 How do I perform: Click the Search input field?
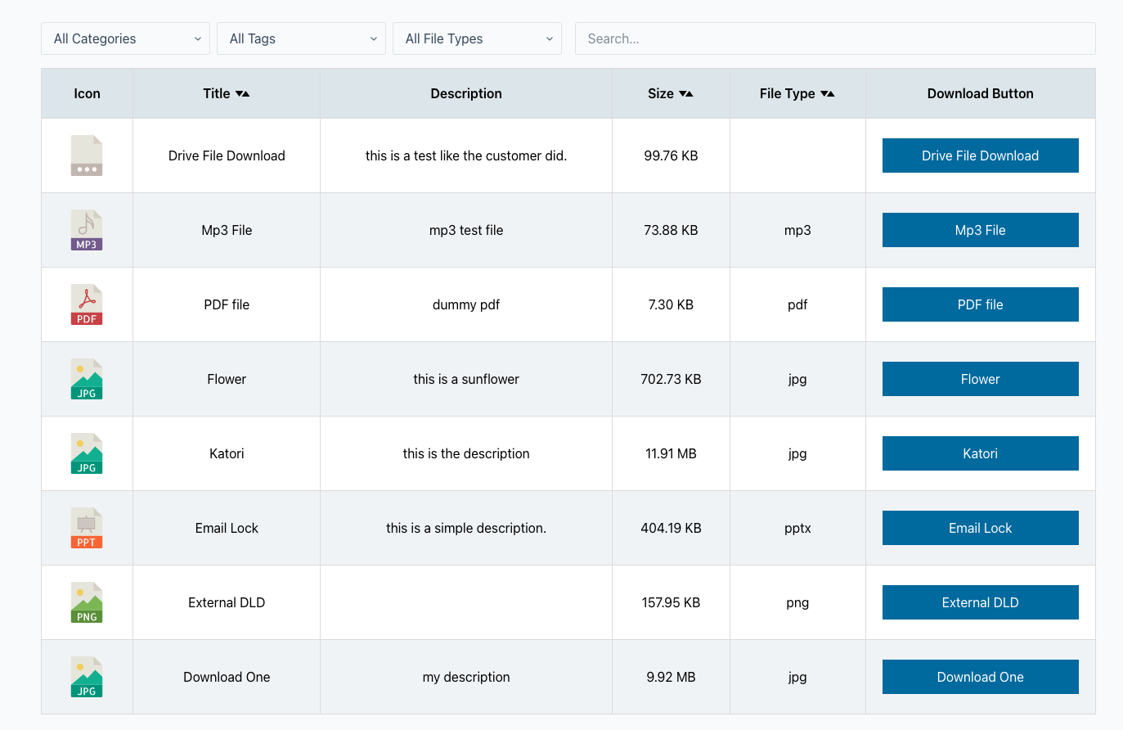point(834,38)
